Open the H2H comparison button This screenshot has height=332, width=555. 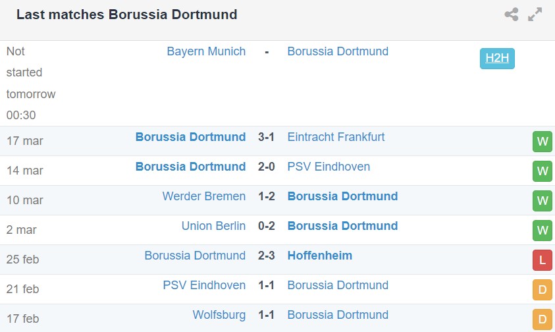pos(497,58)
